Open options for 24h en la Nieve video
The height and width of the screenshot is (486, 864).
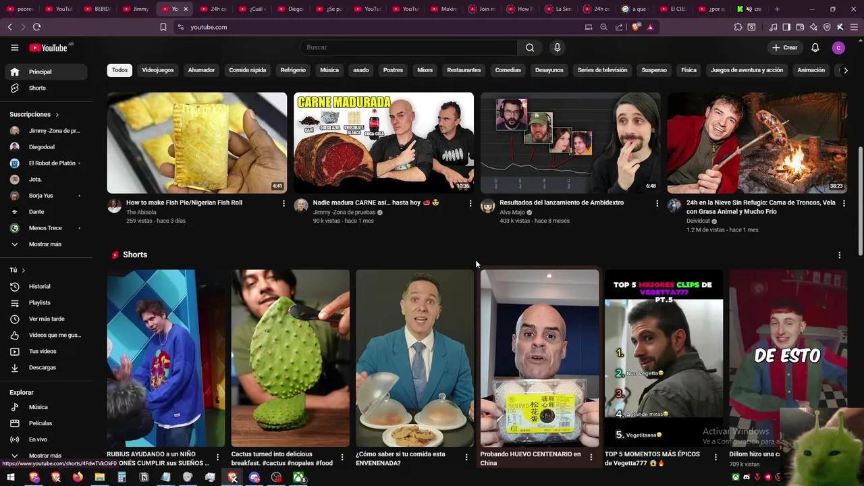[844, 203]
